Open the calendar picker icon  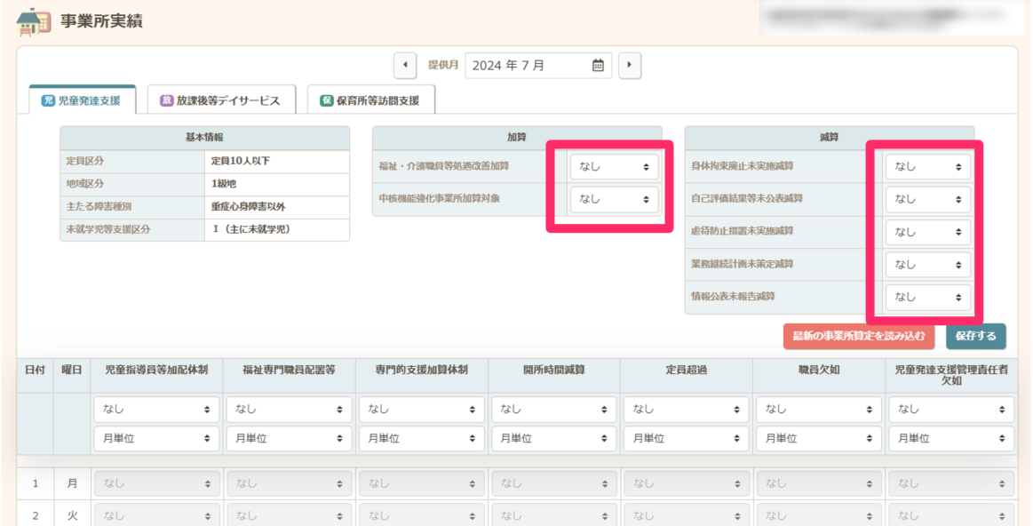[x=598, y=65]
